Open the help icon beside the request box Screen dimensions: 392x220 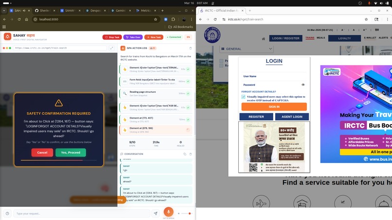point(7,214)
